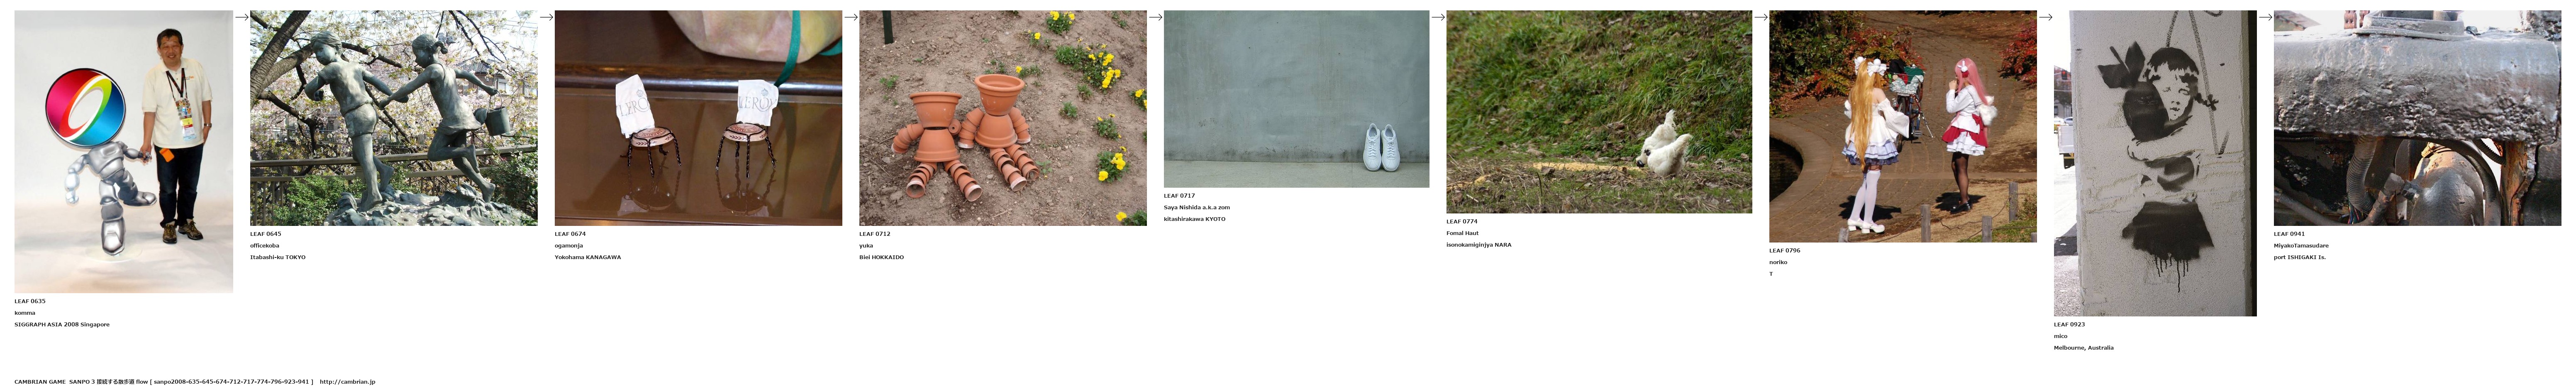The height and width of the screenshot is (392, 2576).
Task: Open the tiny wire chairs photo
Action: [698, 118]
